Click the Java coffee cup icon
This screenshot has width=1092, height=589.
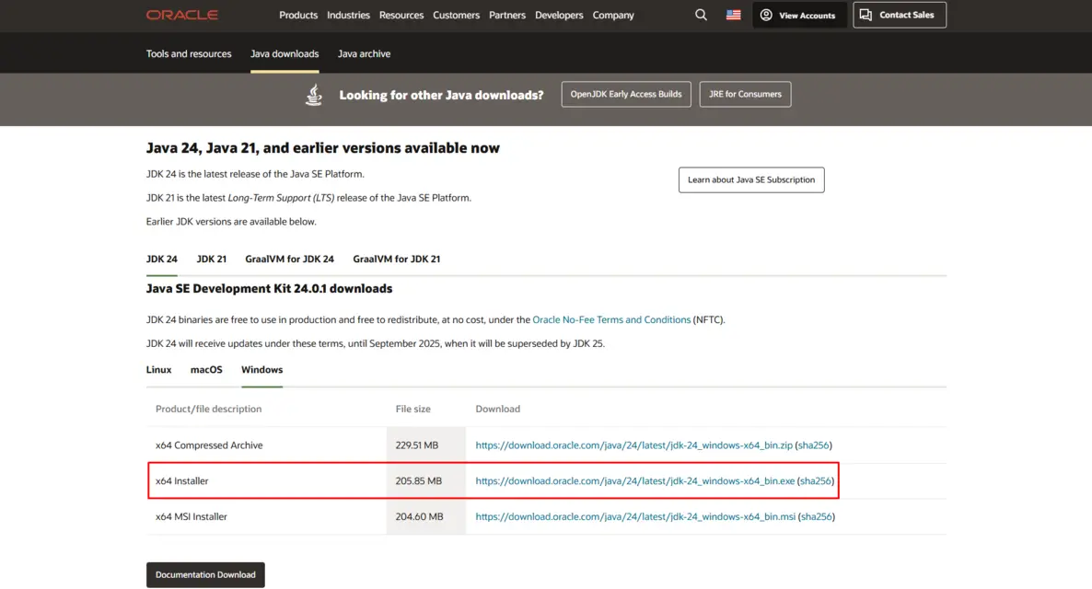[313, 95]
